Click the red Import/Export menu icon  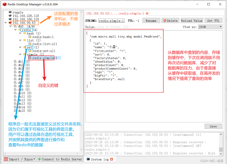coord(6,159)
